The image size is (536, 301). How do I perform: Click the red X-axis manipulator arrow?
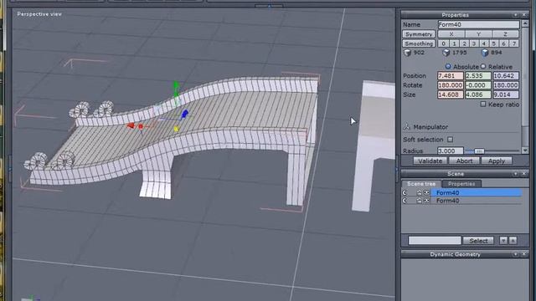pos(131,126)
